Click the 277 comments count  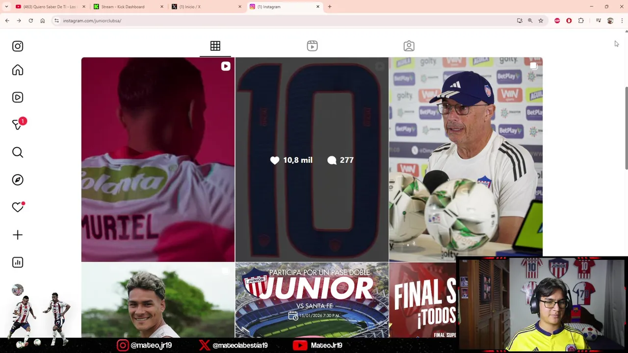point(340,160)
